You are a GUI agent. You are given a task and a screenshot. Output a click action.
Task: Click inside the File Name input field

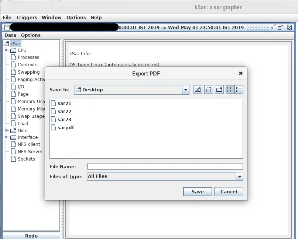[164, 166]
